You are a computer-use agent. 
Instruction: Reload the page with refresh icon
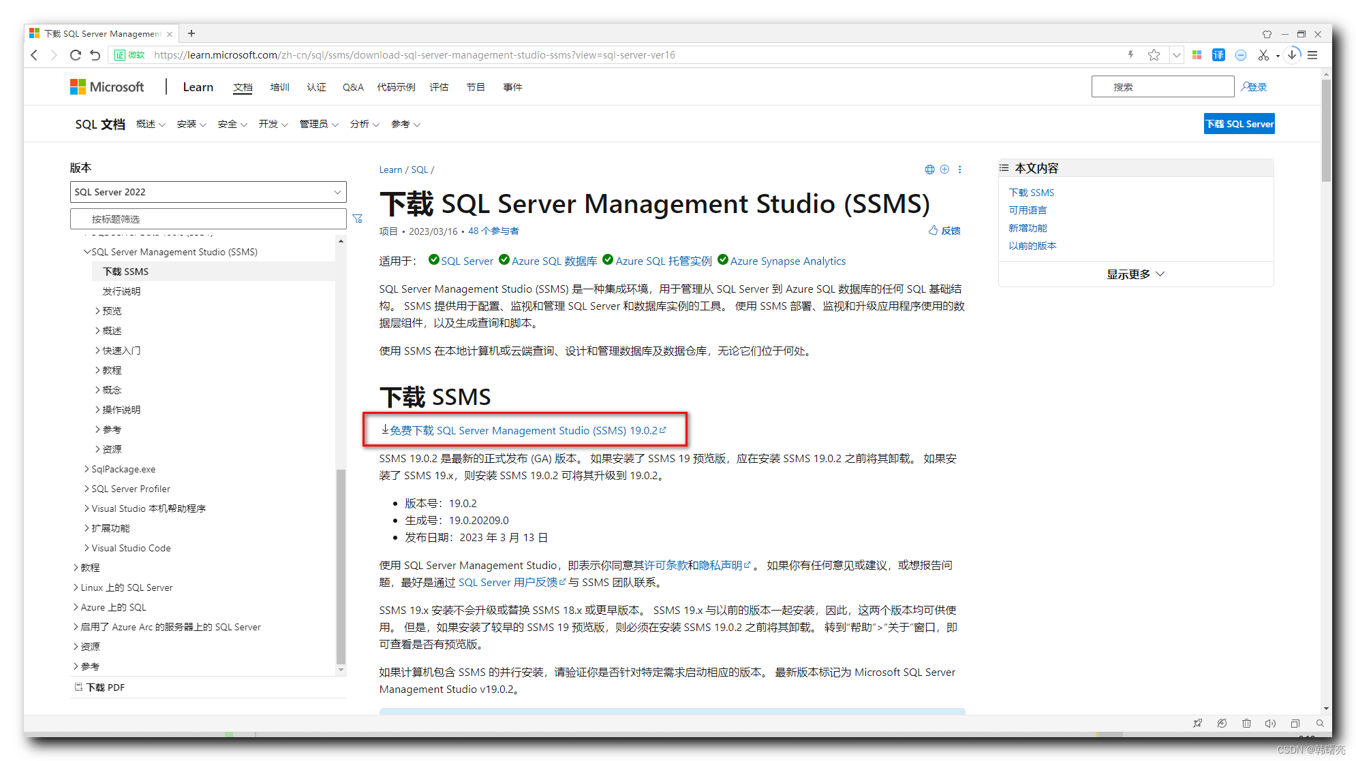coord(76,55)
